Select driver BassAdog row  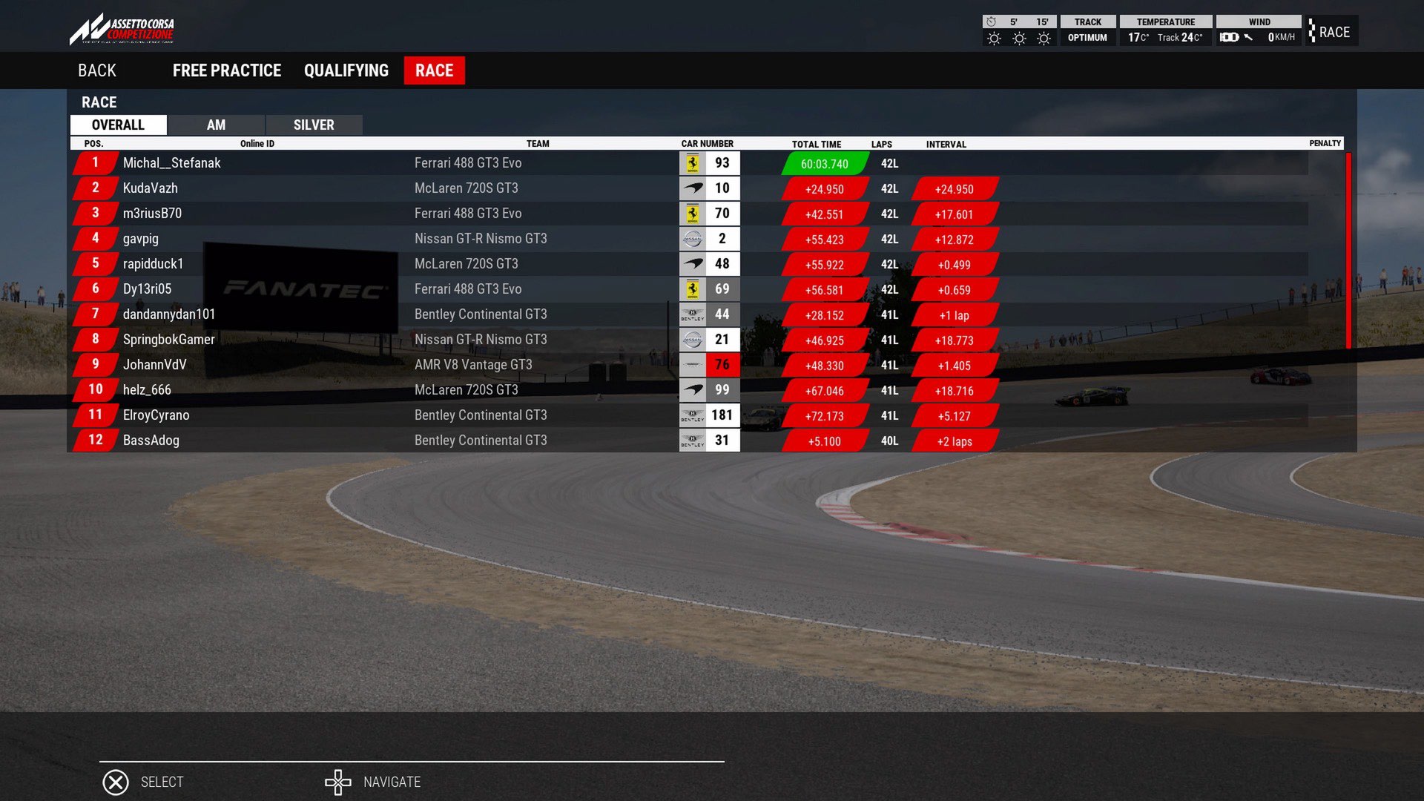[690, 441]
